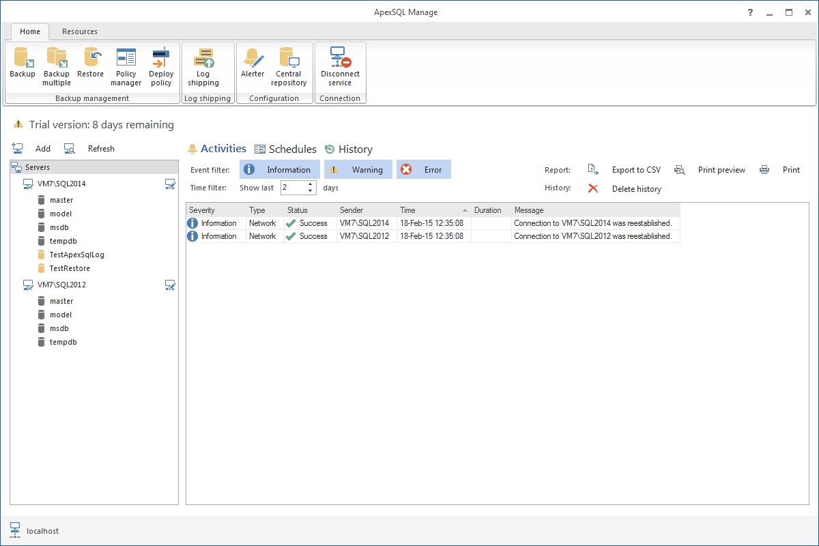Click Disconnect service
The height and width of the screenshot is (546, 819).
tap(340, 66)
